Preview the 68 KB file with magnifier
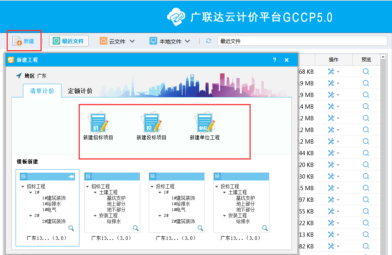This screenshot has width=392, height=255. coord(366,72)
